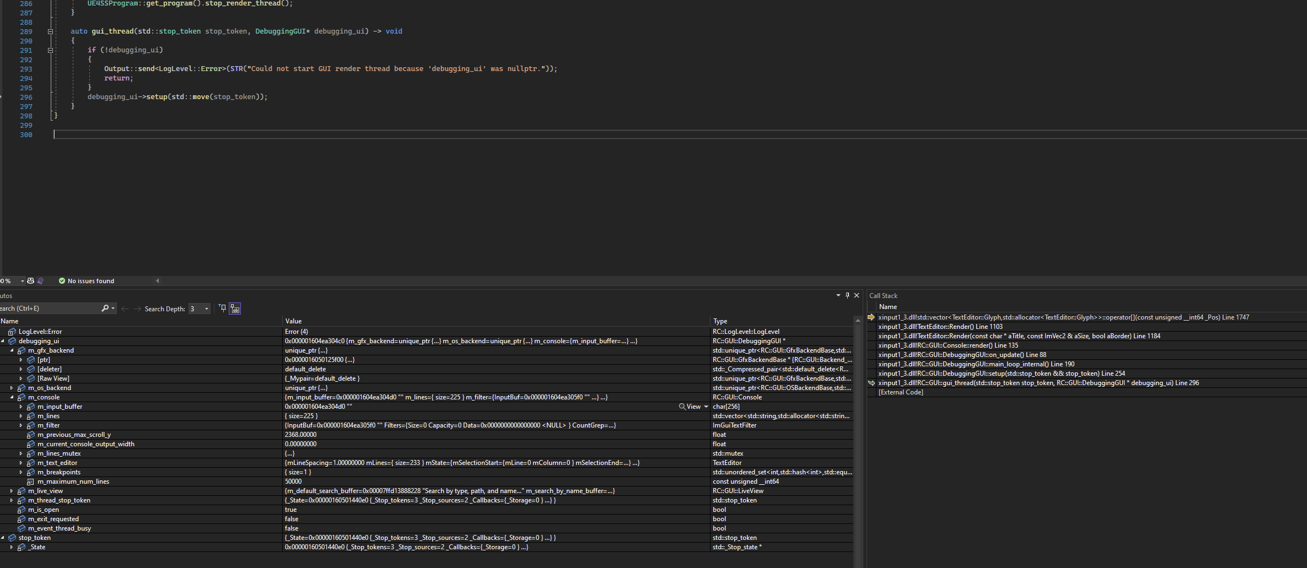Click the yellow current-frame arrow in Call Stack
Viewport: 1307px width, 568px height.
(x=872, y=317)
